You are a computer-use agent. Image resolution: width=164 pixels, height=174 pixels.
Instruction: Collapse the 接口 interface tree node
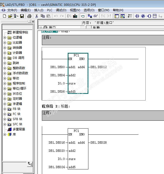coord(41,28)
